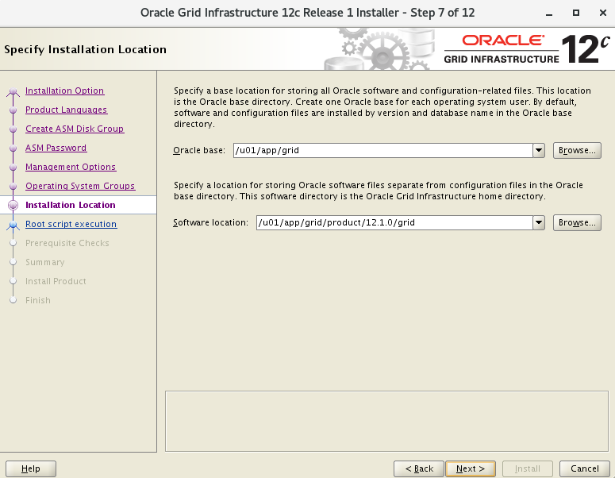This screenshot has height=478, width=615.
Task: Go back with the Back button
Action: point(418,468)
